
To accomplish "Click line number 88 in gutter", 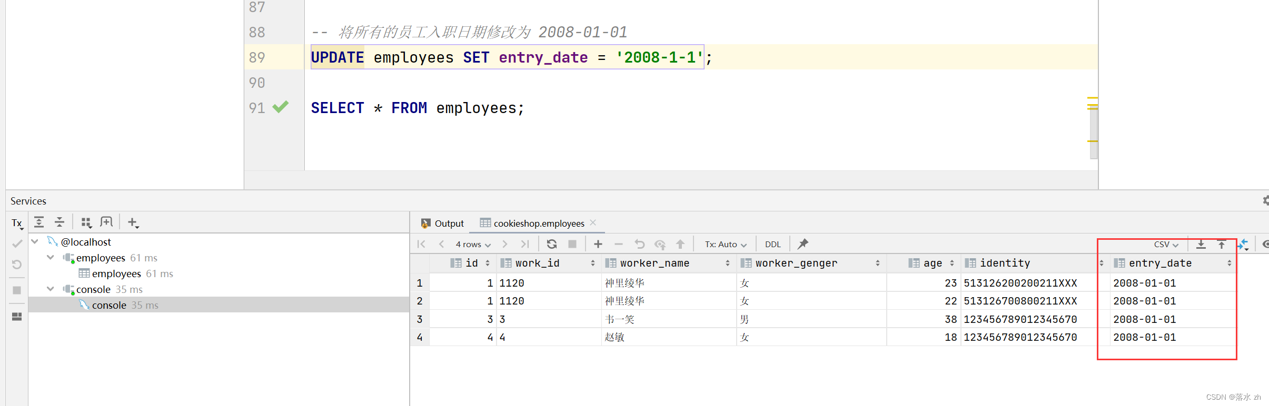I will coord(257,32).
